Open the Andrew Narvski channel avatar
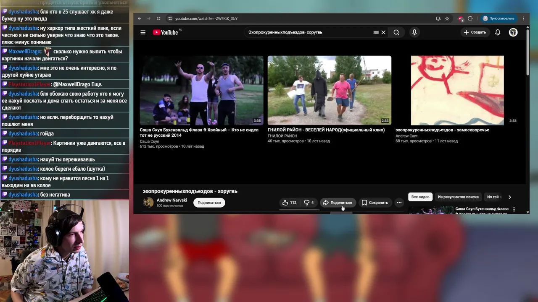This screenshot has width=538, height=302. tap(148, 203)
